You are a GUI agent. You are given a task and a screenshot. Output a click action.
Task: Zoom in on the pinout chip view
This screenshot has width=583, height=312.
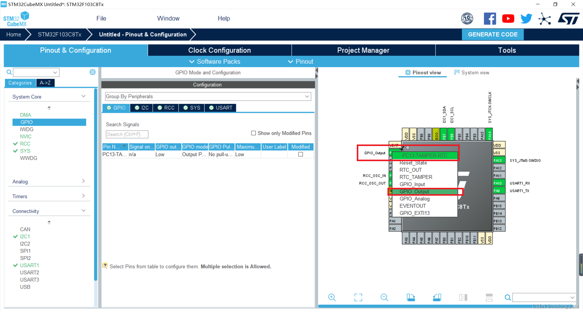click(332, 297)
